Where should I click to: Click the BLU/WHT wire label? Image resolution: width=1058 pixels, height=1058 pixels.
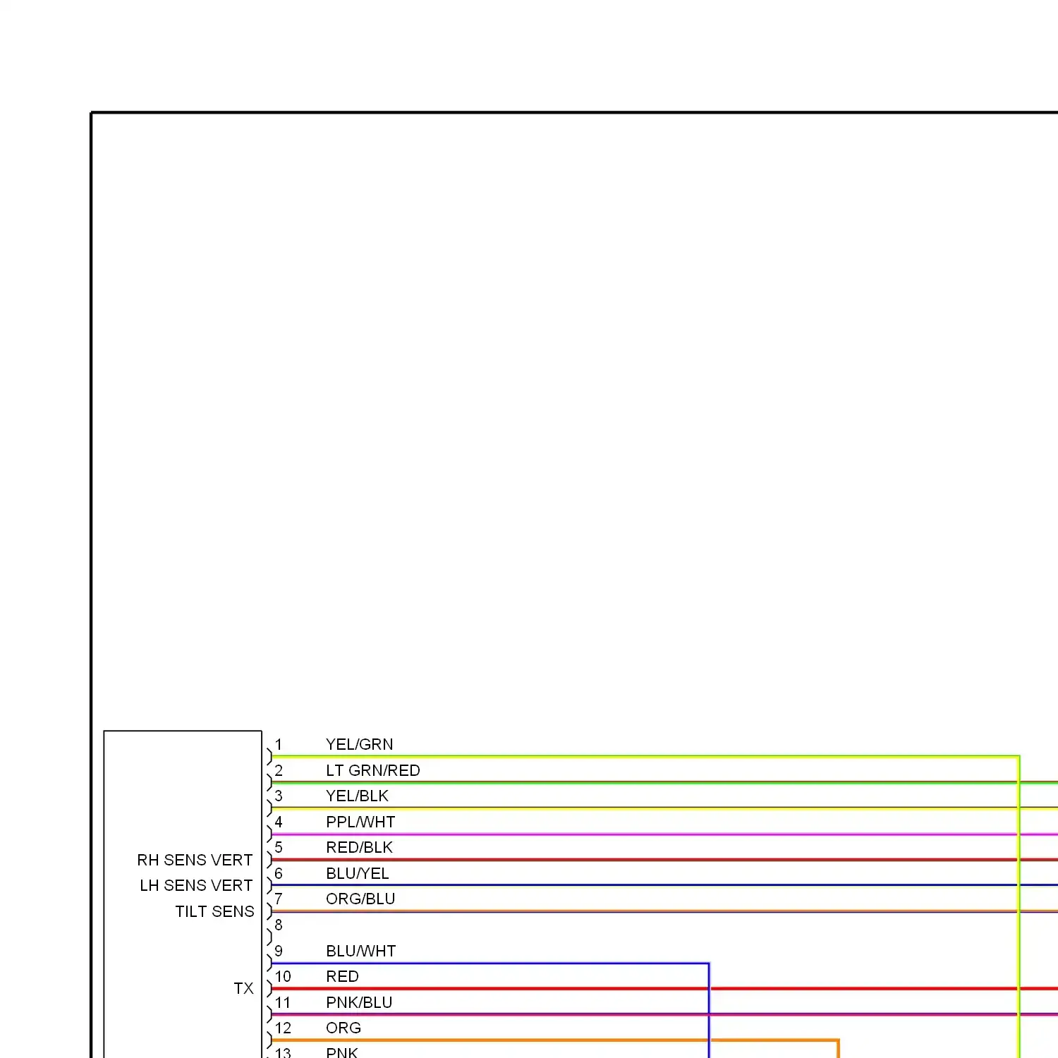(360, 951)
